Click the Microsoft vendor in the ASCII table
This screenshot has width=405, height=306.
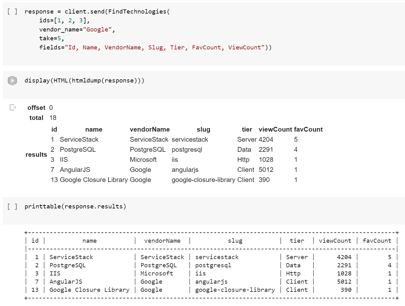pyautogui.click(x=157, y=274)
